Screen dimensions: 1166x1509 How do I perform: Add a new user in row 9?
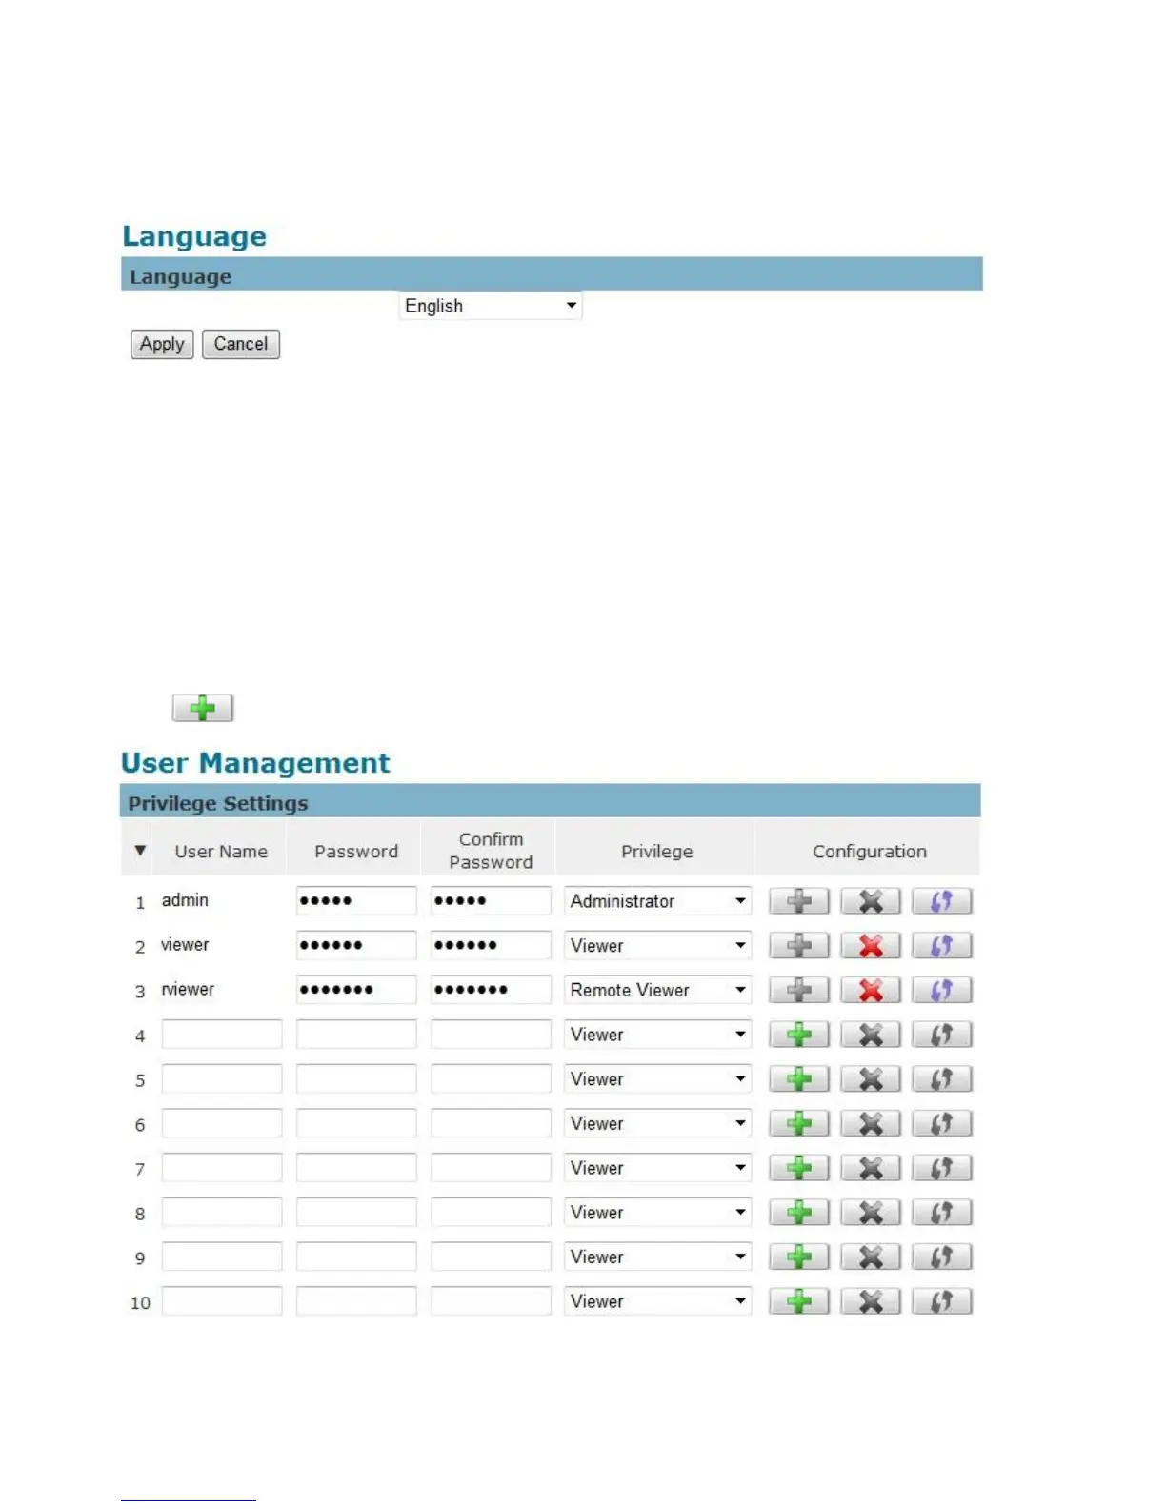[x=799, y=1257]
